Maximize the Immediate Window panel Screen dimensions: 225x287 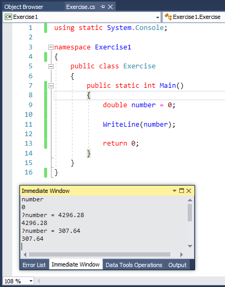coord(181,191)
